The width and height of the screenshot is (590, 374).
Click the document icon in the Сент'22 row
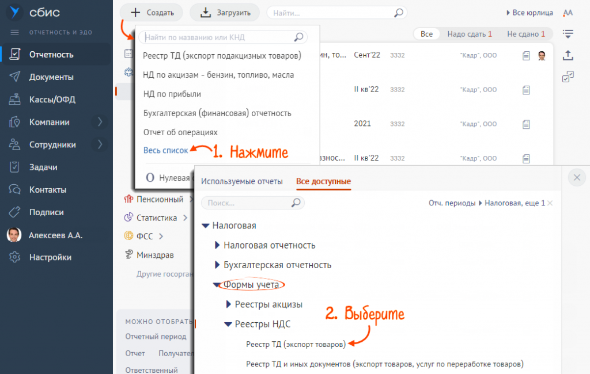[525, 56]
